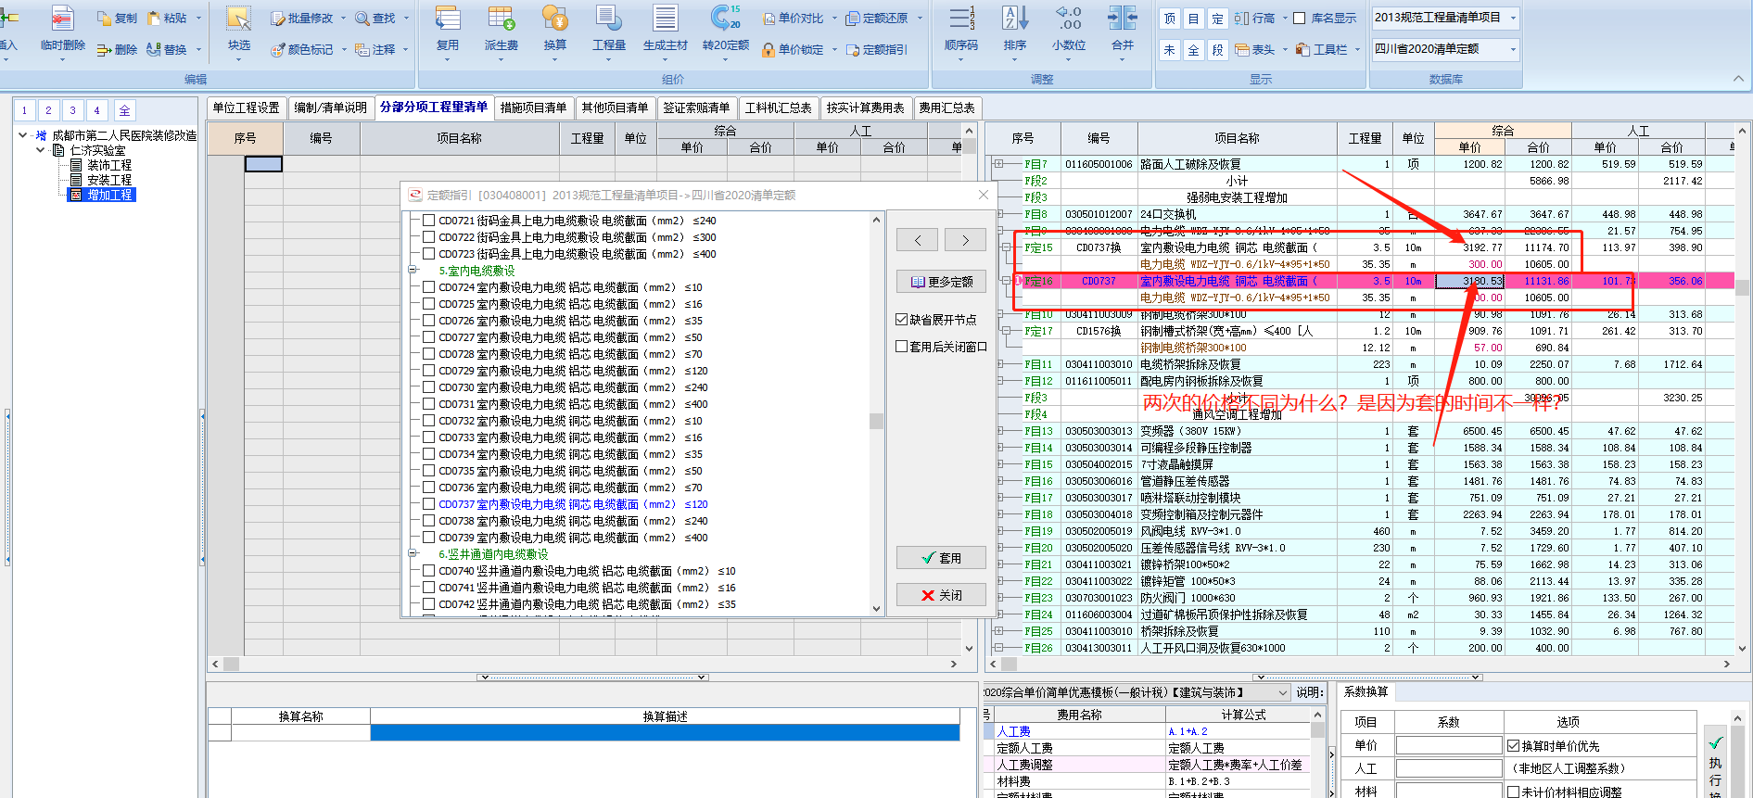Viewport: 1753px width, 798px height.
Task: Check the box for CD0724 quota item
Action: point(428,287)
